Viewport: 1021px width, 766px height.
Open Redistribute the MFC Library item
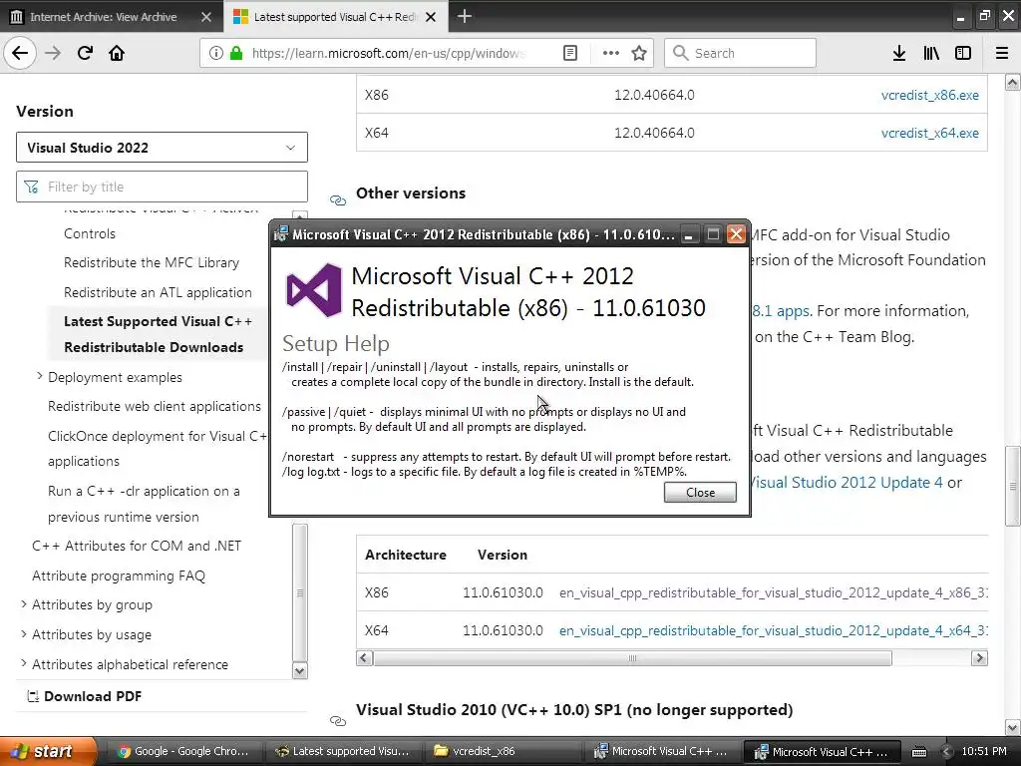(152, 262)
